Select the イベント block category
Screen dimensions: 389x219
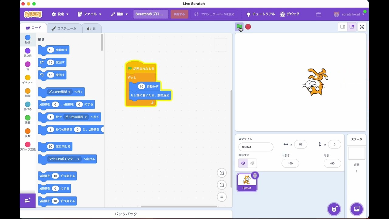click(x=28, y=80)
